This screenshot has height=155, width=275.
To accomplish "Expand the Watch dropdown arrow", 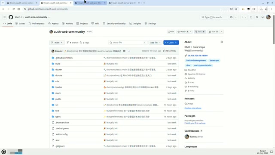I will 191,31.
